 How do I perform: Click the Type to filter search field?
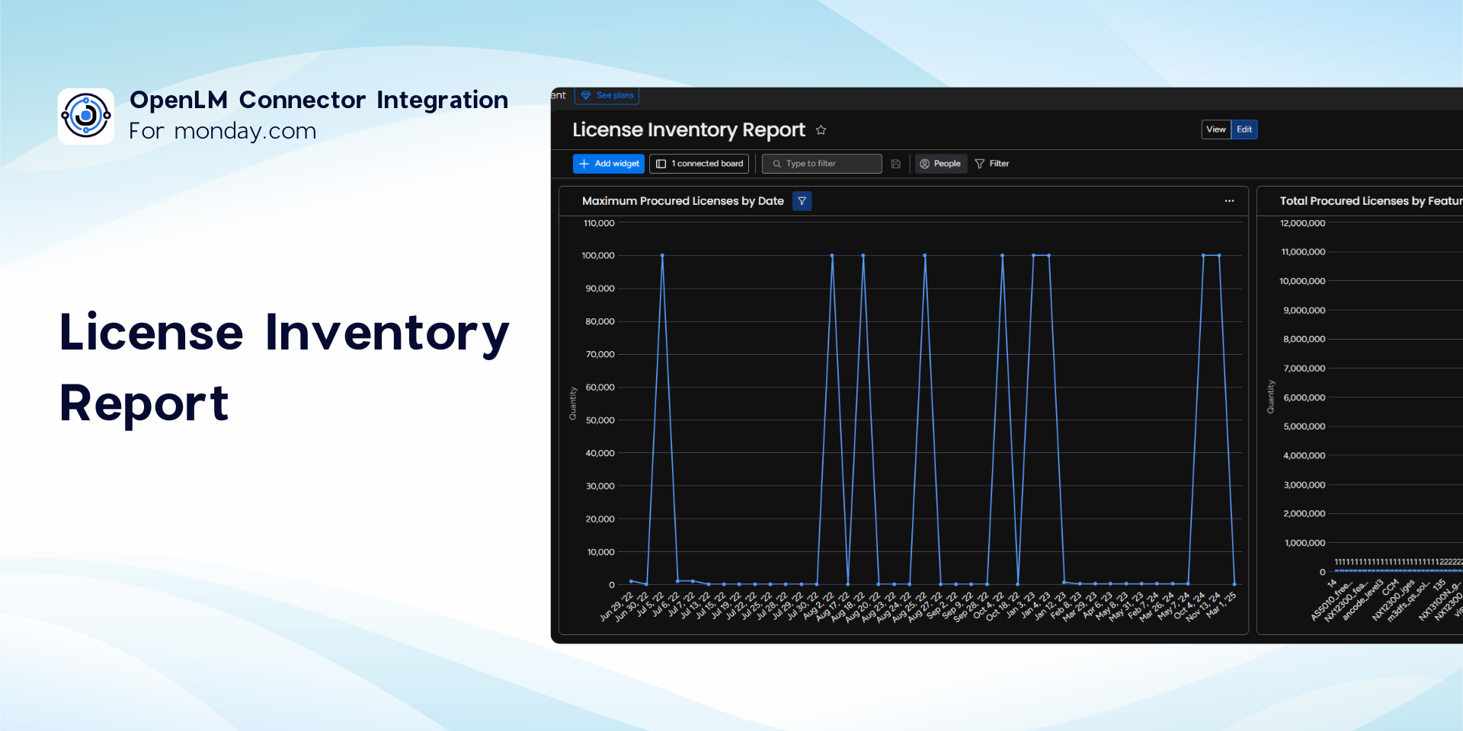(821, 164)
